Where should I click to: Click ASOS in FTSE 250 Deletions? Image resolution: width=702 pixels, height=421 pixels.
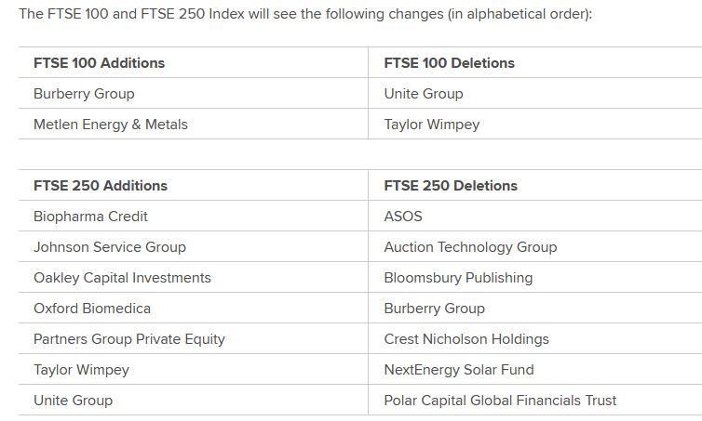click(x=402, y=217)
